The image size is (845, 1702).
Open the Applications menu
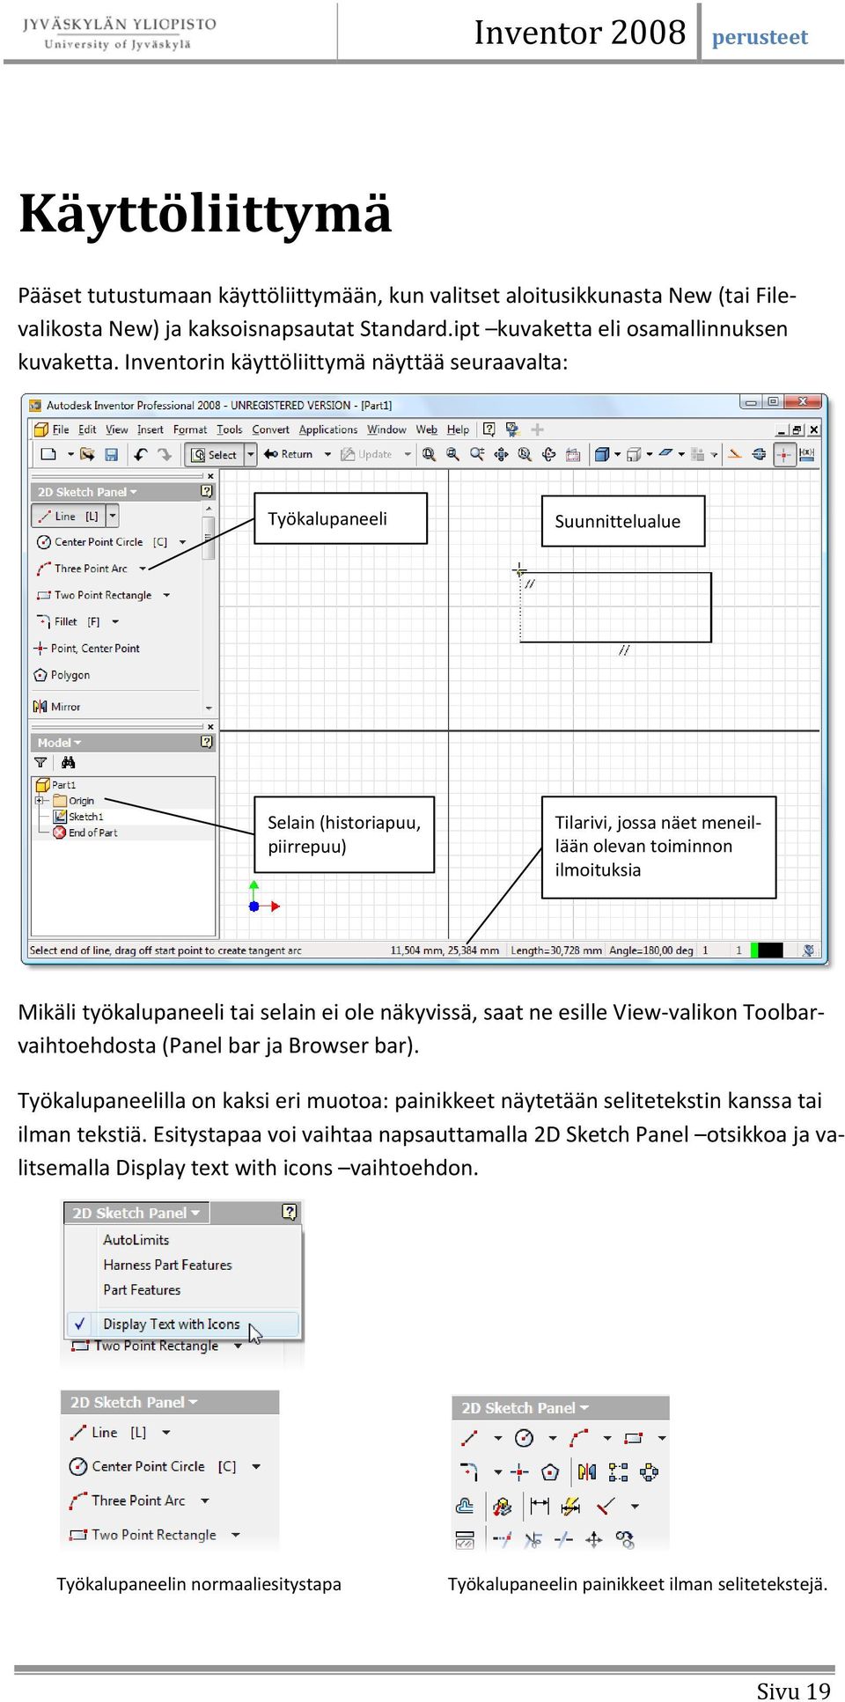[328, 429]
